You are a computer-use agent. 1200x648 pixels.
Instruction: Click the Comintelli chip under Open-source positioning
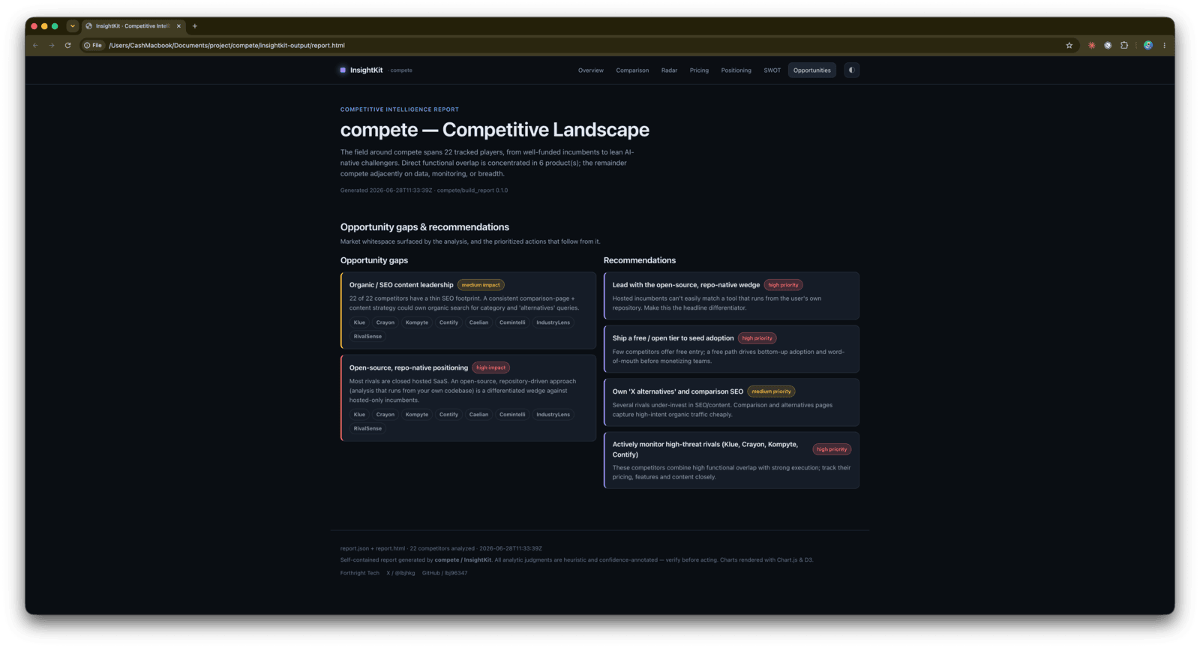point(512,415)
